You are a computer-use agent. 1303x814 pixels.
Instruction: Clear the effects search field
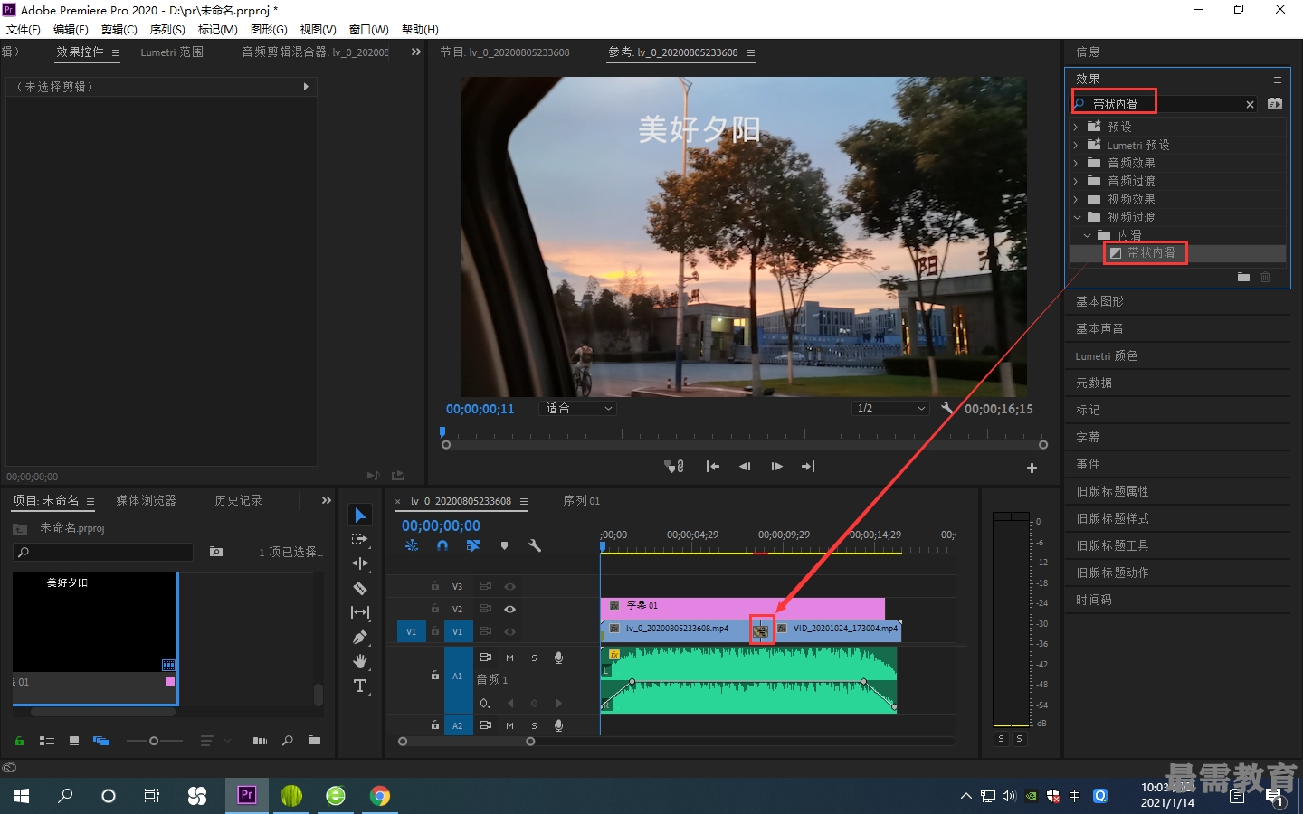coord(1250,104)
